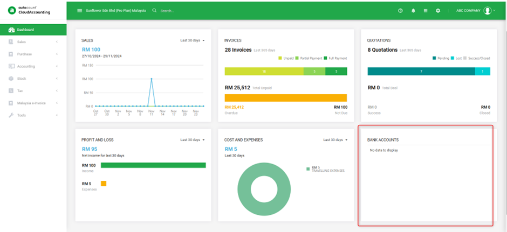This screenshot has width=507, height=232.
Task: Click the green Income bar in Profit and Loss
Action: coord(153,165)
